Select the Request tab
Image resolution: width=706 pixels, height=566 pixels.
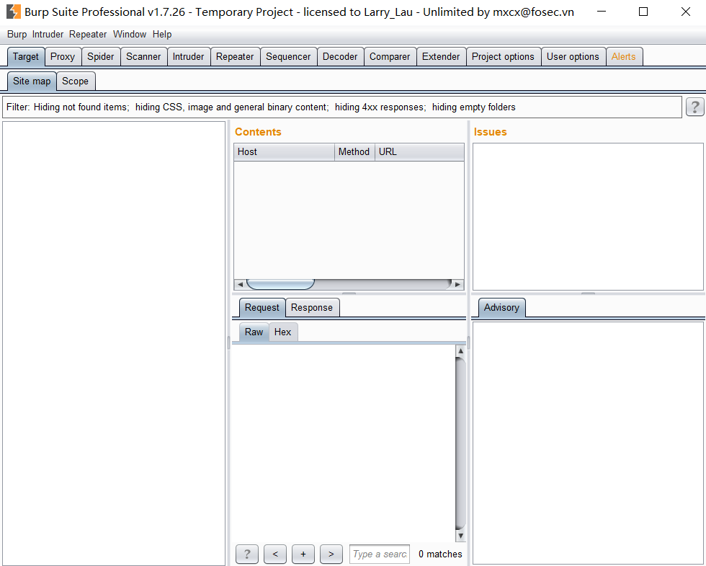pyautogui.click(x=262, y=307)
